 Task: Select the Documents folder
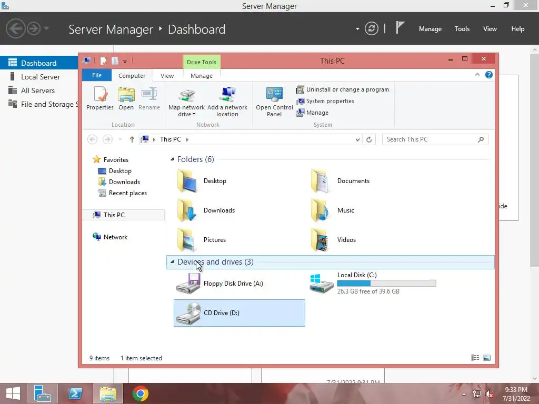click(x=340, y=181)
